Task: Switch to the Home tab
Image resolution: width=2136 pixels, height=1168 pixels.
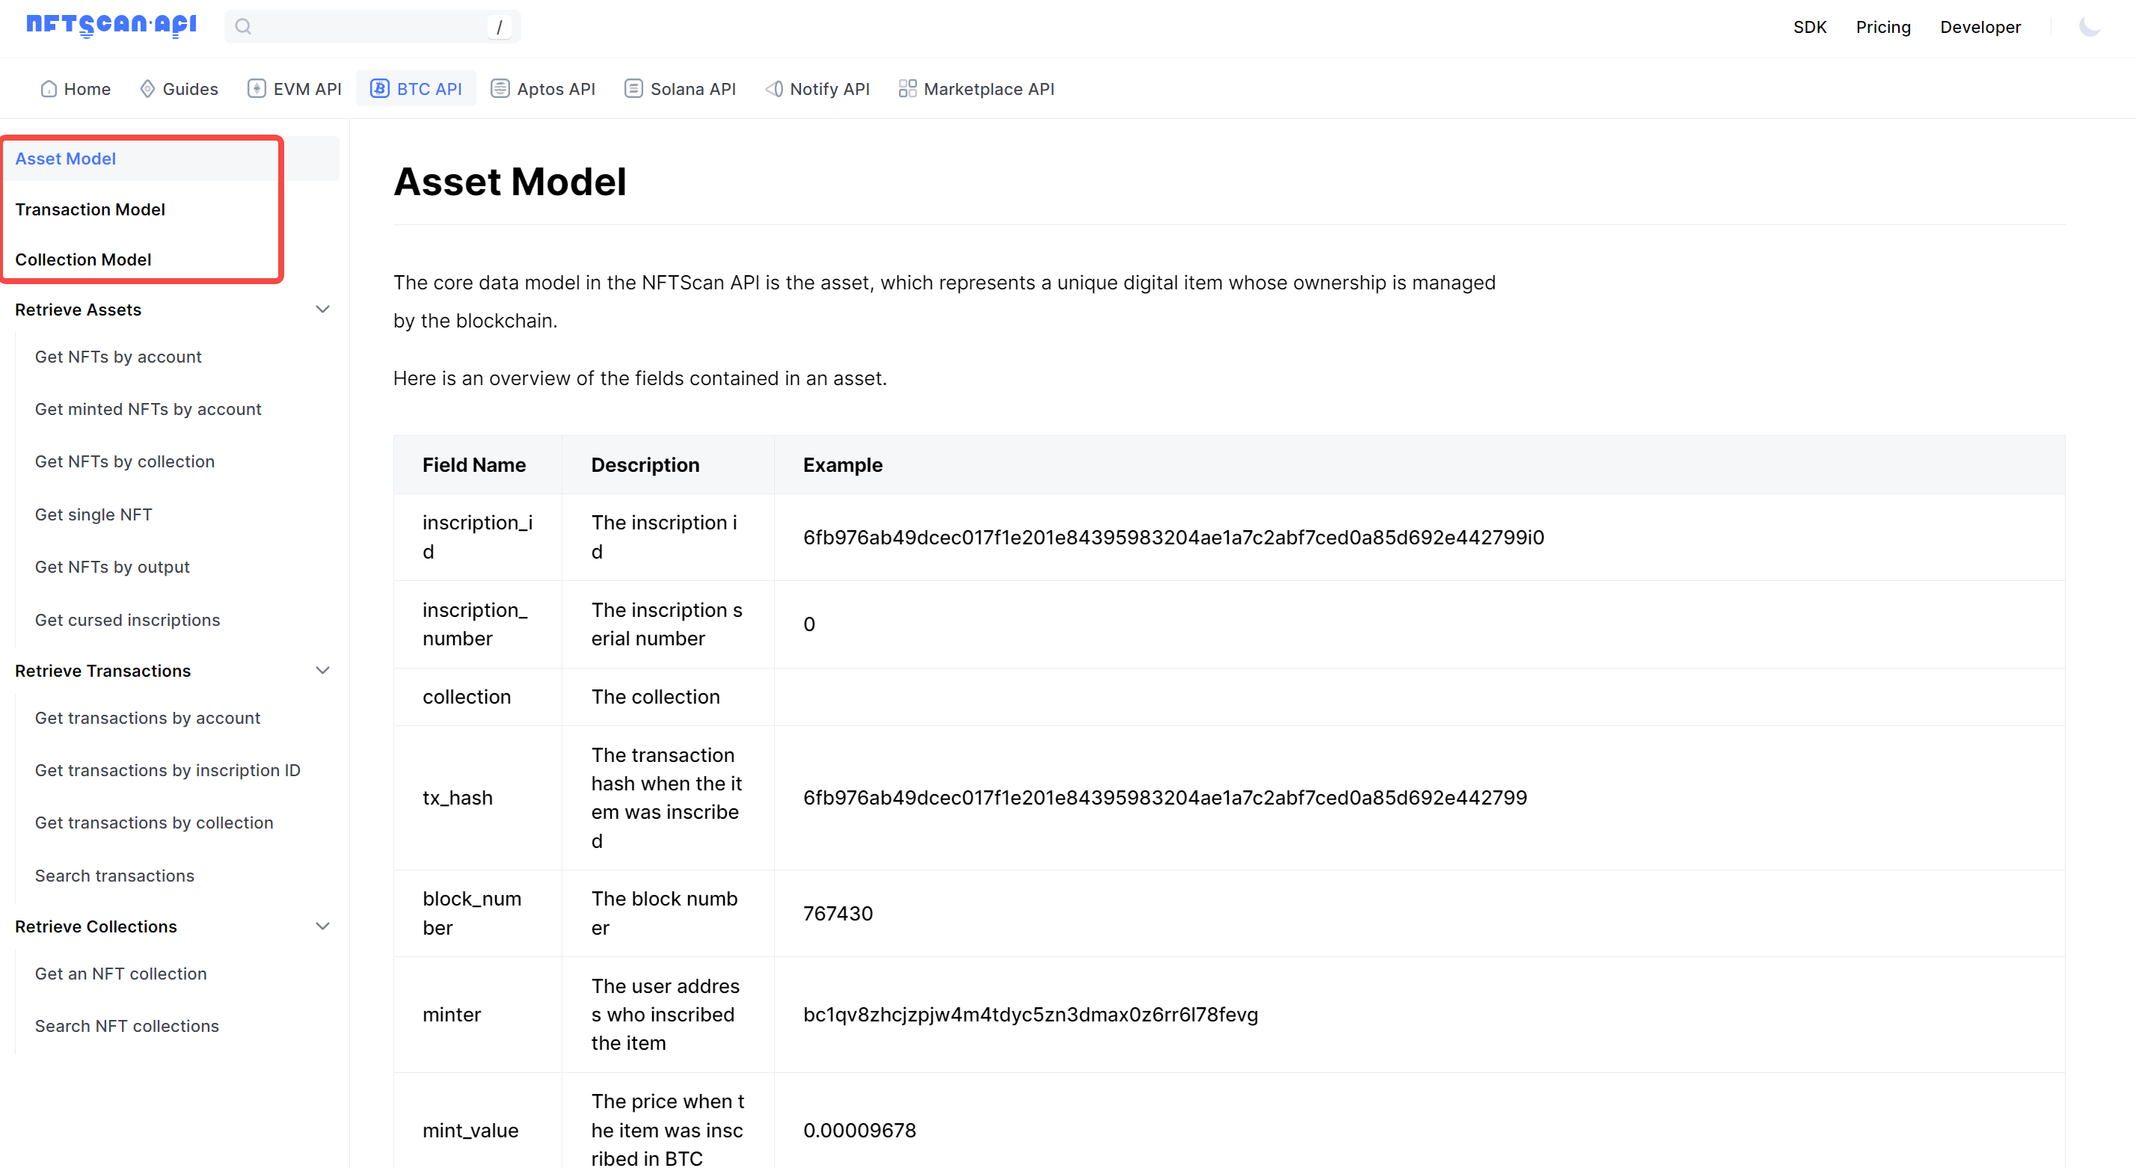Action: click(76, 89)
